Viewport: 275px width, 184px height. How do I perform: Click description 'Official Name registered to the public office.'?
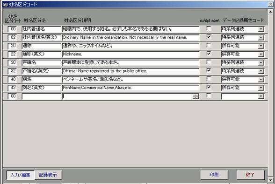(x=130, y=71)
